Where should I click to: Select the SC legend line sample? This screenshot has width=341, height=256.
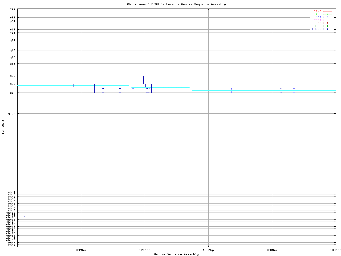327,23
